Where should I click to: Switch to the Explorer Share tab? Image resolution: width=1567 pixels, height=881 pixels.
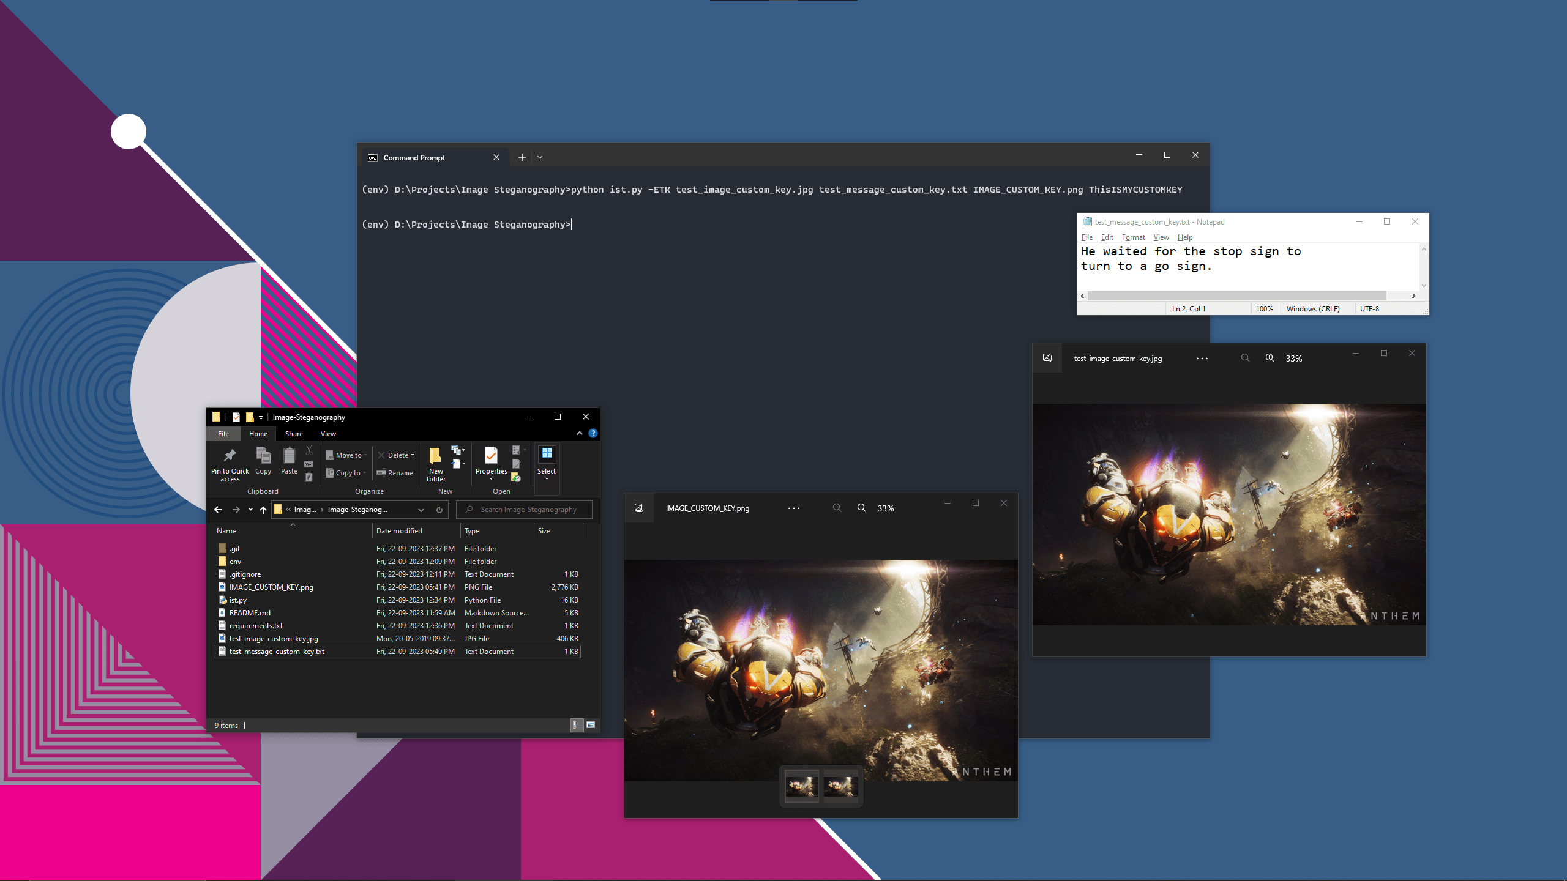294,434
